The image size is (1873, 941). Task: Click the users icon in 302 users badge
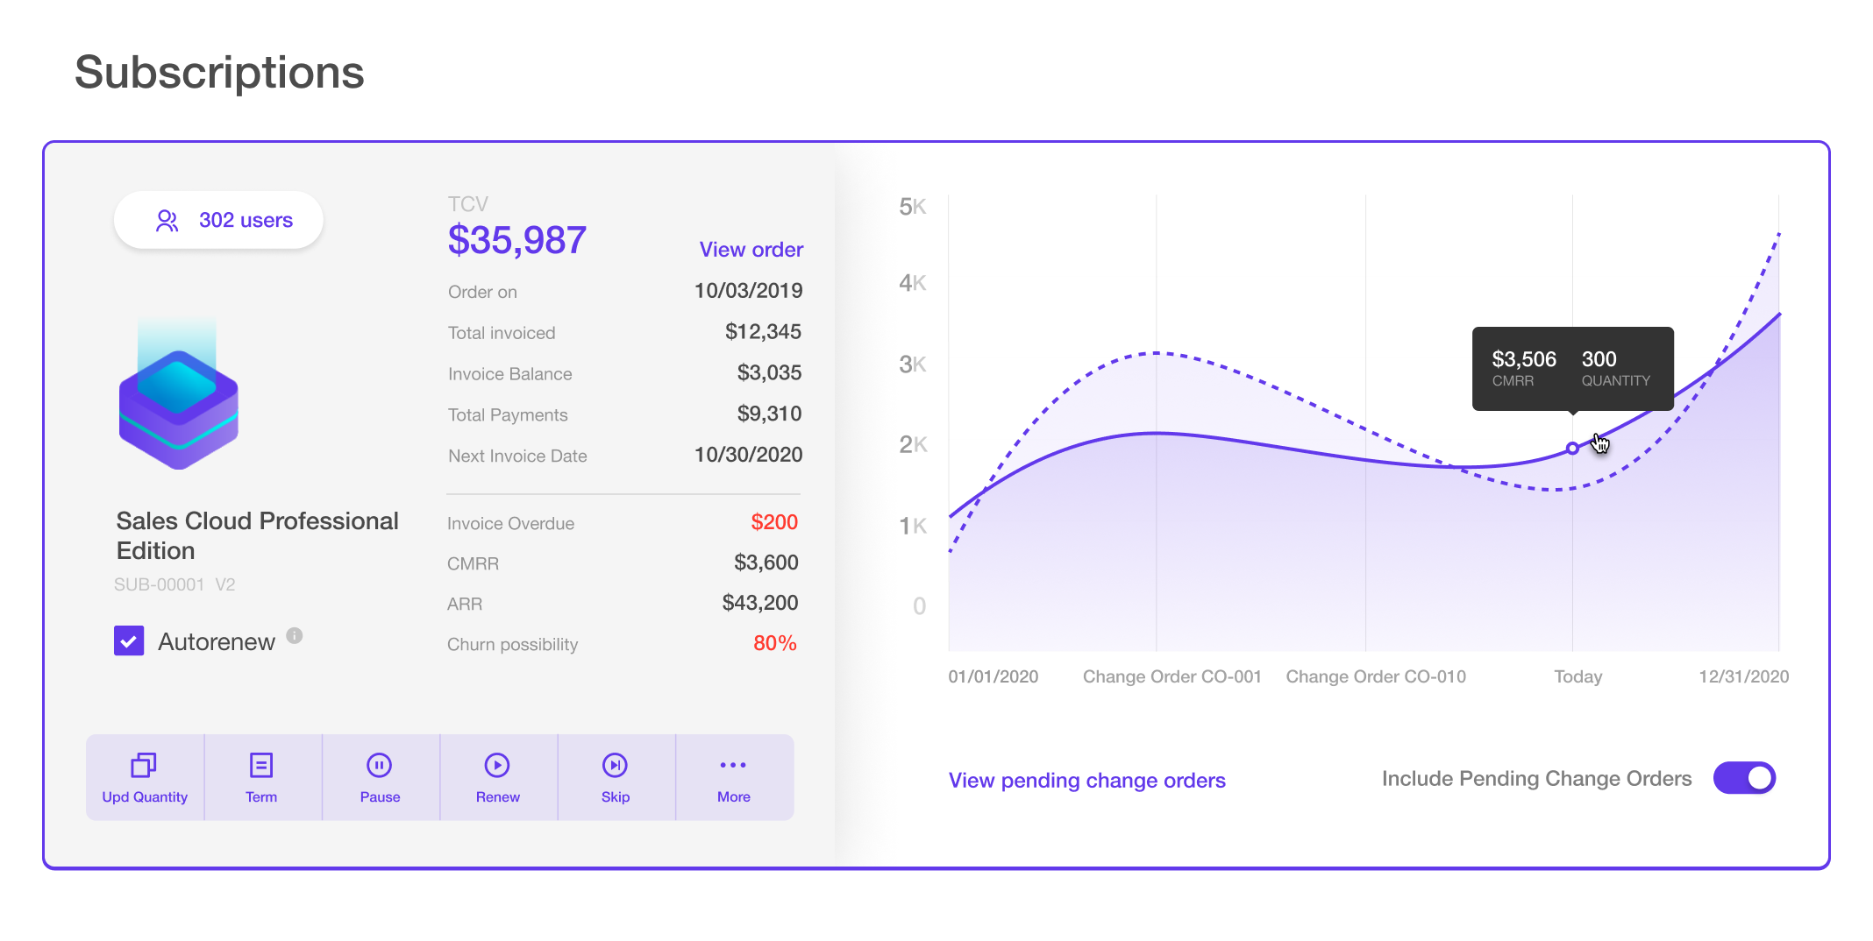[167, 221]
